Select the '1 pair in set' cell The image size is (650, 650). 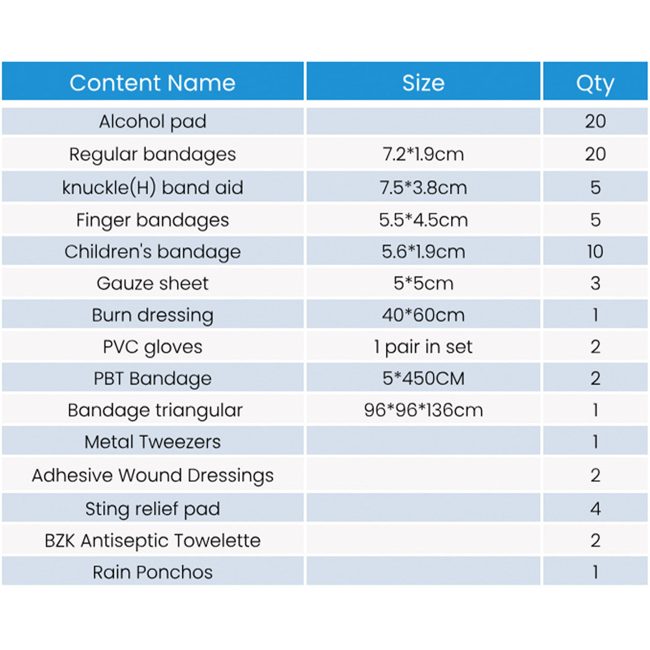(423, 347)
